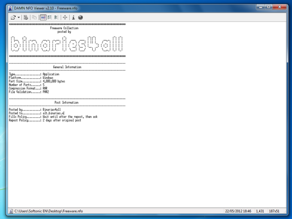Click the 'alt.binaries.x' text
The height and width of the screenshot is (219, 292).
[53, 113]
